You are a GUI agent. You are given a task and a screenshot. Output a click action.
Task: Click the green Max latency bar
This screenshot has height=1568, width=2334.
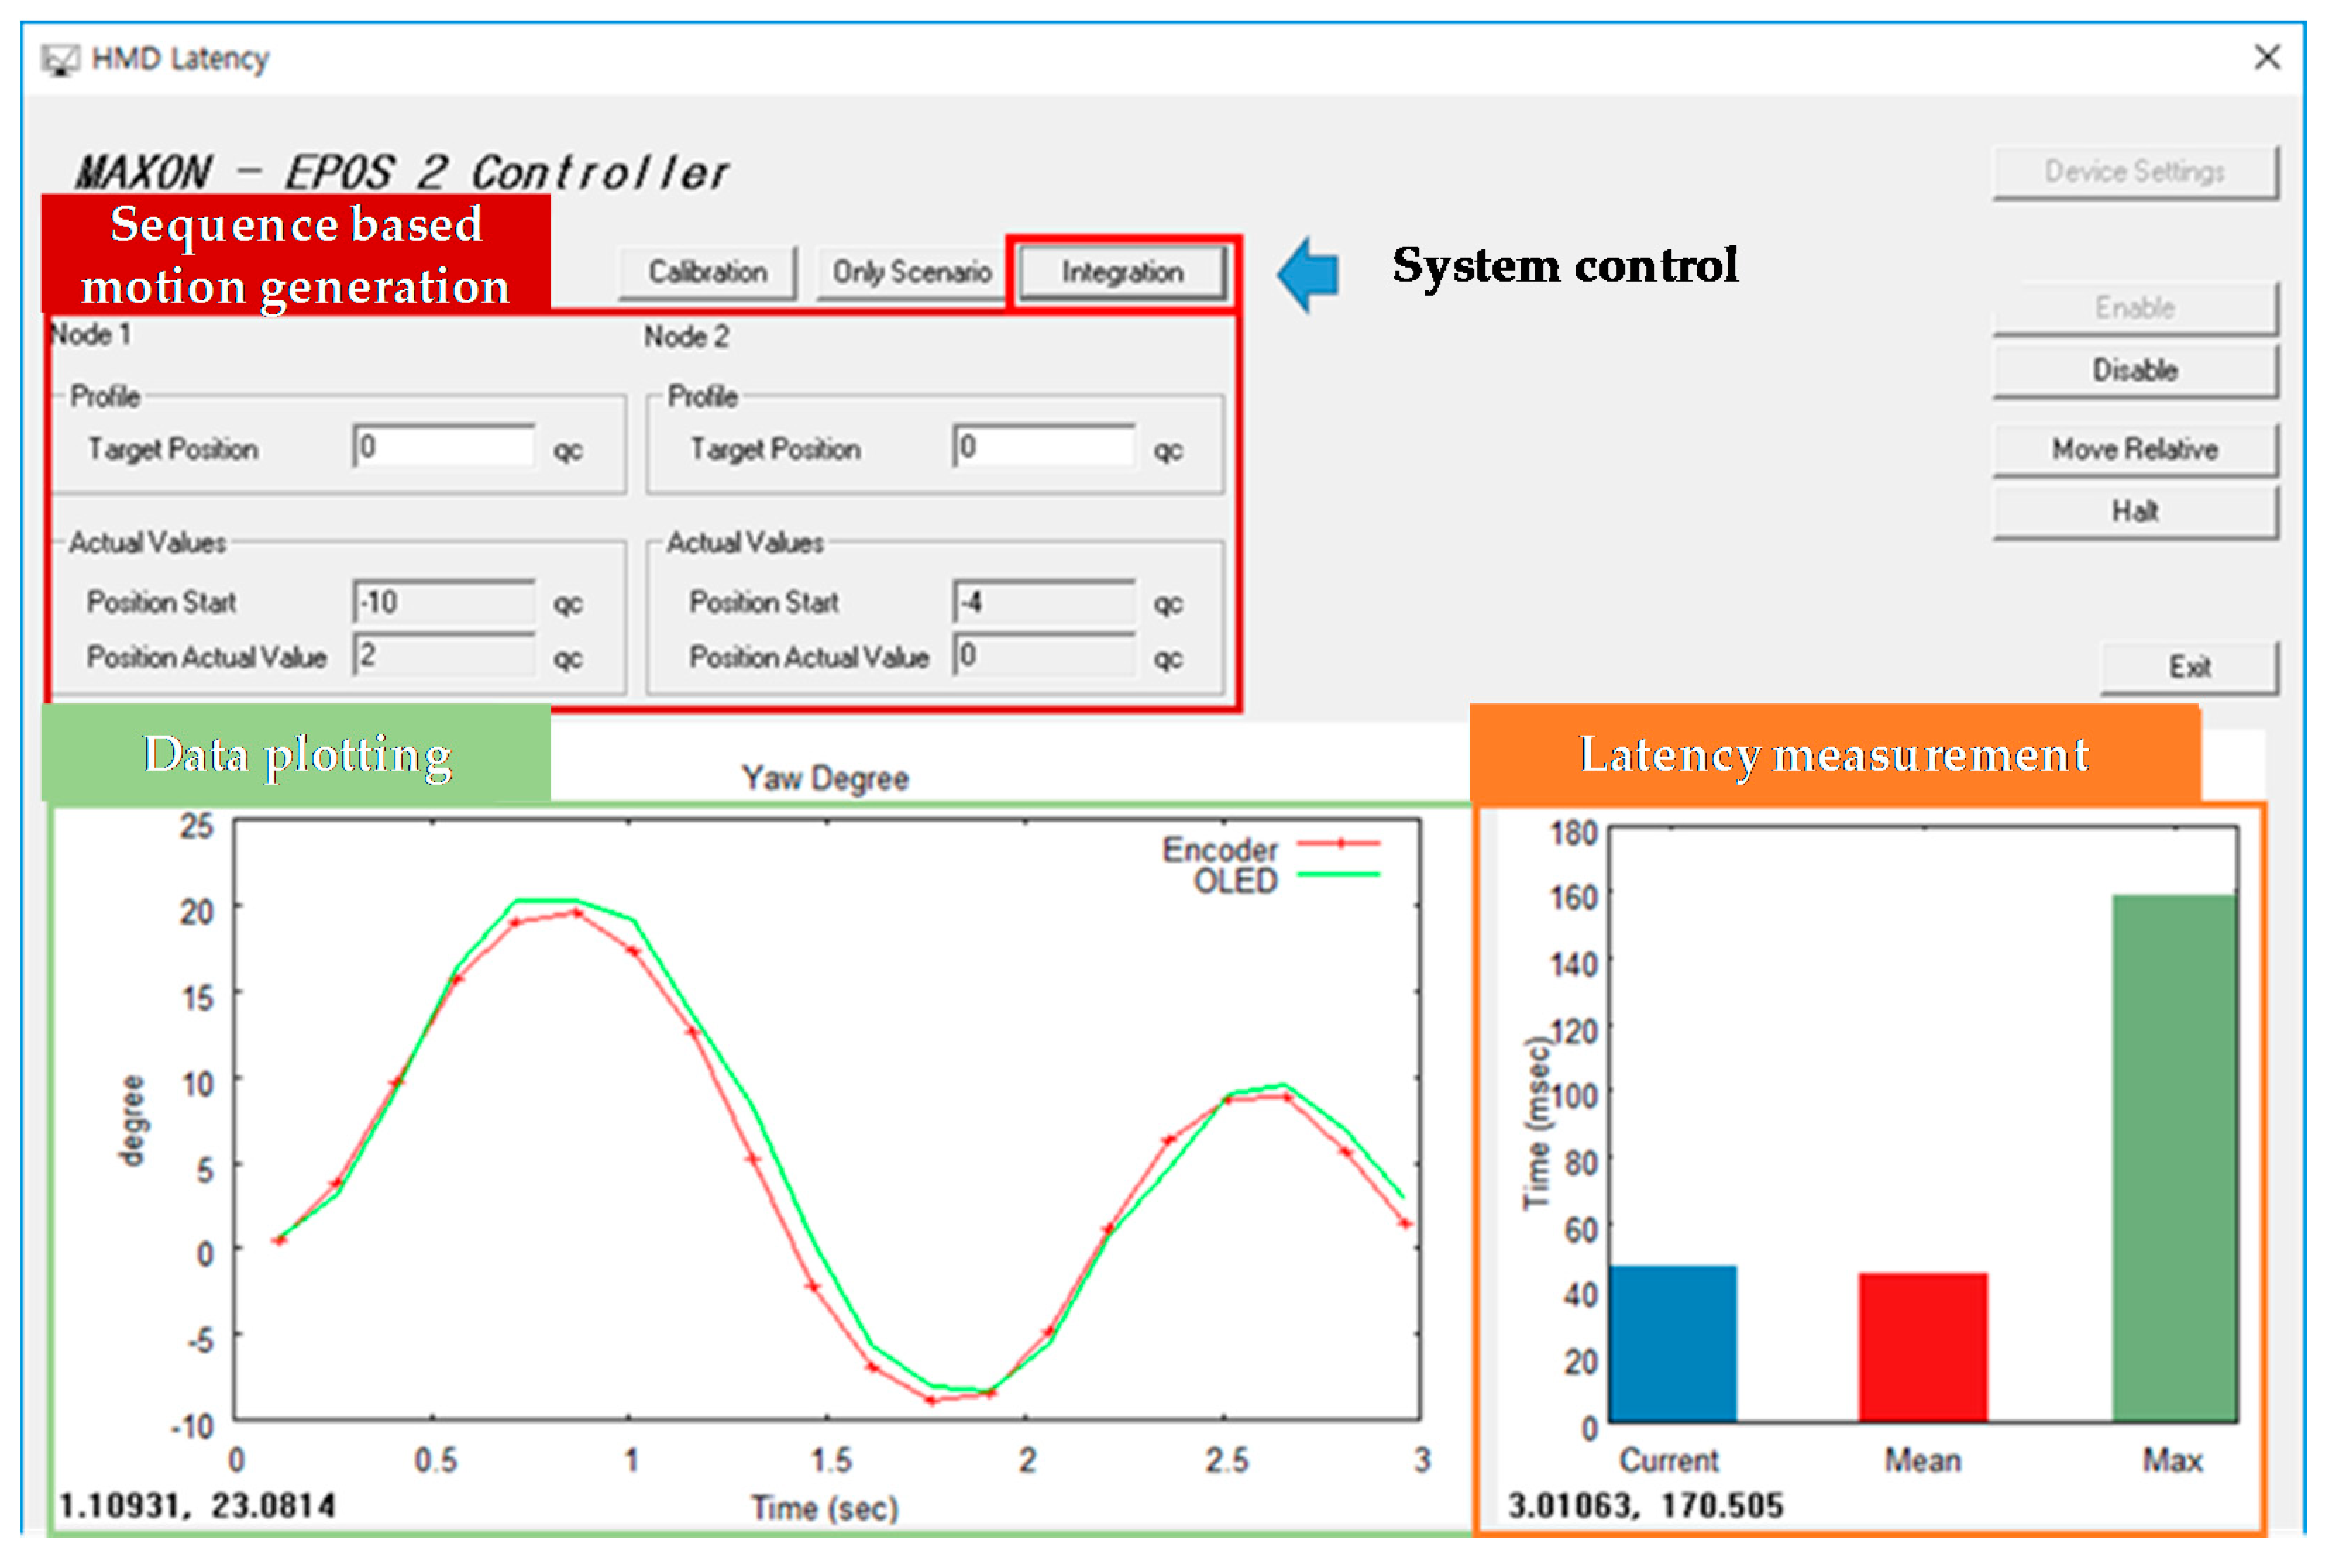pyautogui.click(x=2174, y=1158)
